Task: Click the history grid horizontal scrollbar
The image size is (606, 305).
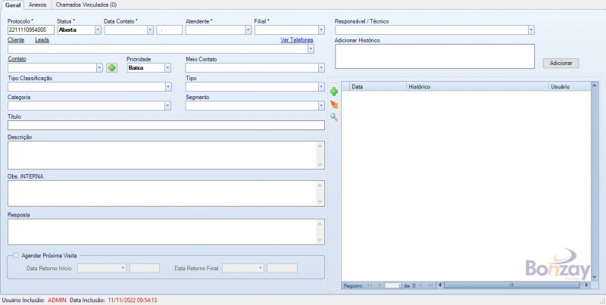Action: coord(511,285)
